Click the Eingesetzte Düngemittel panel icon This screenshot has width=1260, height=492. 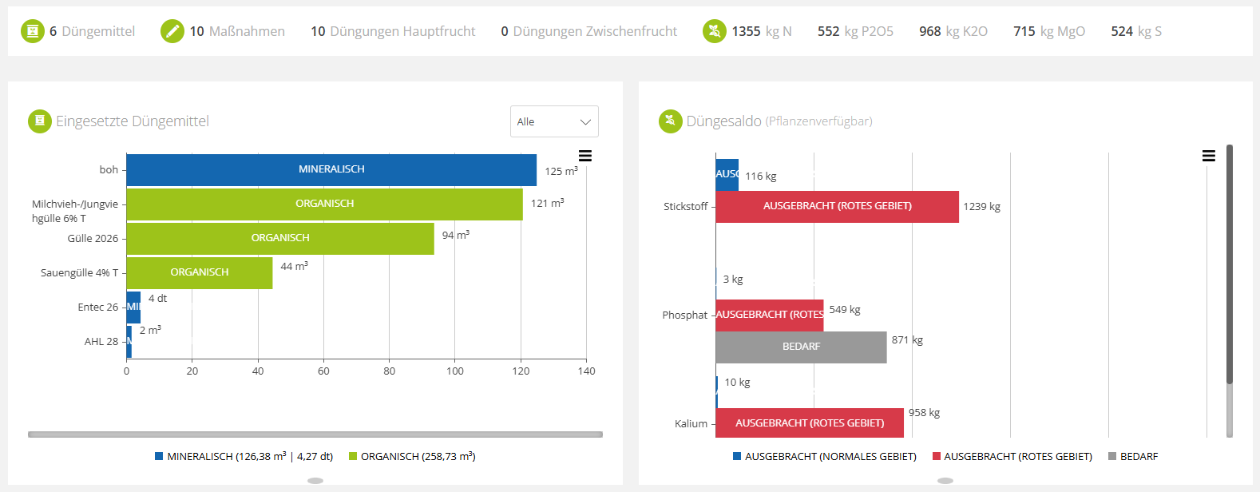point(40,121)
